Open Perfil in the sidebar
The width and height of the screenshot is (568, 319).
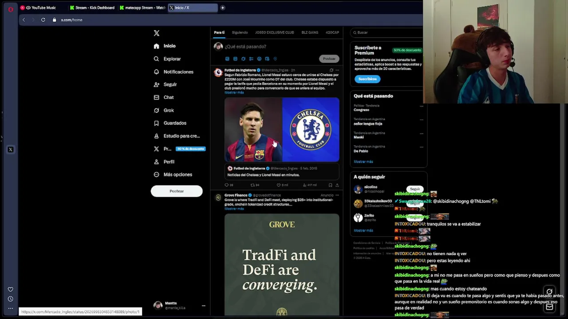pos(164,162)
